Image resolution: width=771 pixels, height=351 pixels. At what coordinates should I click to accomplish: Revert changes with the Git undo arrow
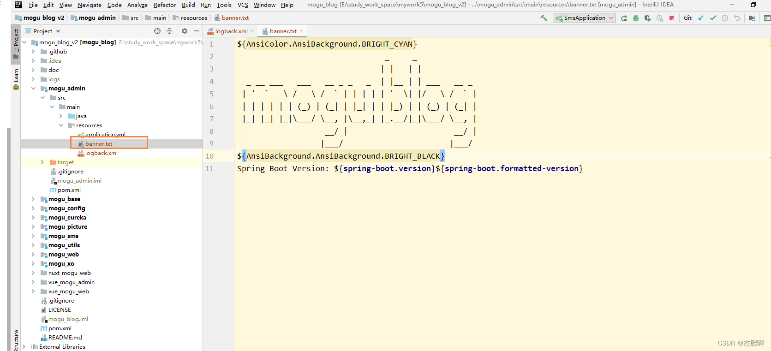(737, 18)
